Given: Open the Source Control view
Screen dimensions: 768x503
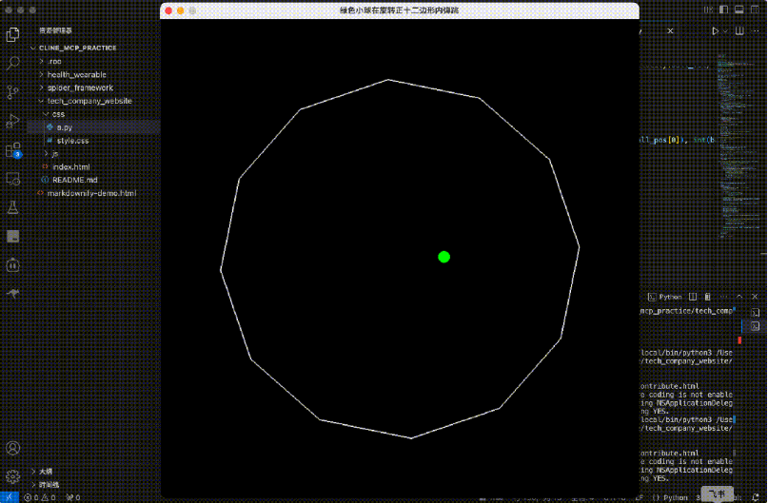Looking at the screenshot, I should (x=13, y=92).
